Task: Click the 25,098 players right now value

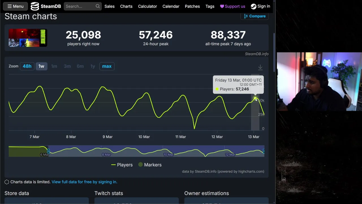Action: pyautogui.click(x=83, y=35)
